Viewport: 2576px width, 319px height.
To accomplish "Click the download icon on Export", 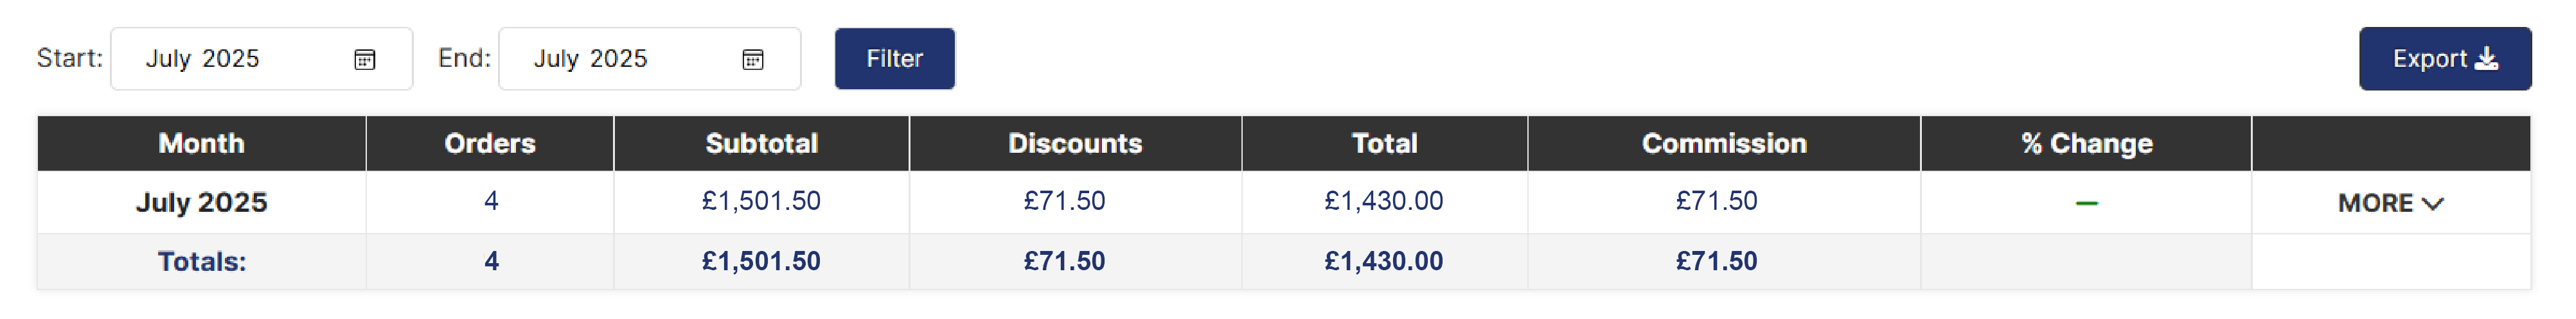I will (2486, 59).
